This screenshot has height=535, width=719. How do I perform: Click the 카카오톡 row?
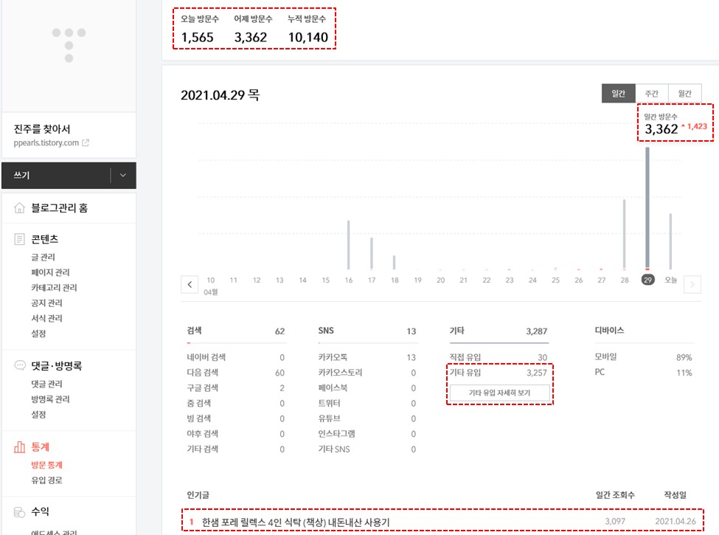point(367,357)
